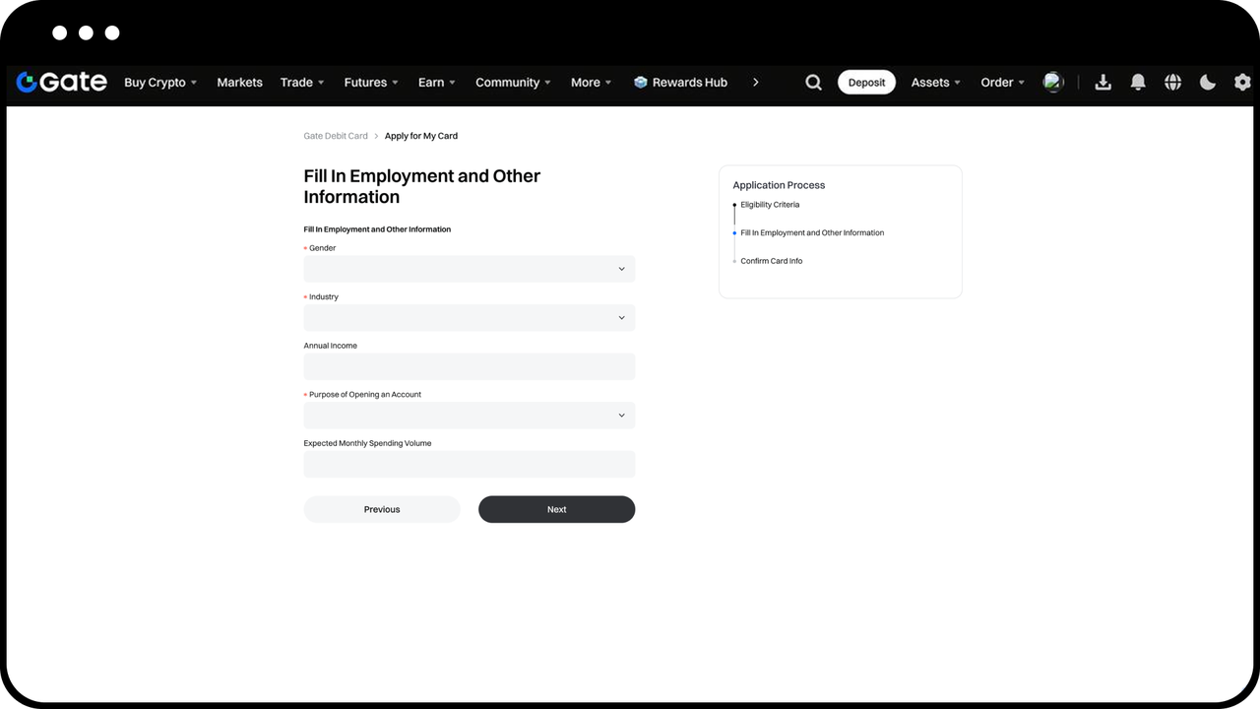Image resolution: width=1260 pixels, height=709 pixels.
Task: Open the language globe icon
Action: 1172,83
